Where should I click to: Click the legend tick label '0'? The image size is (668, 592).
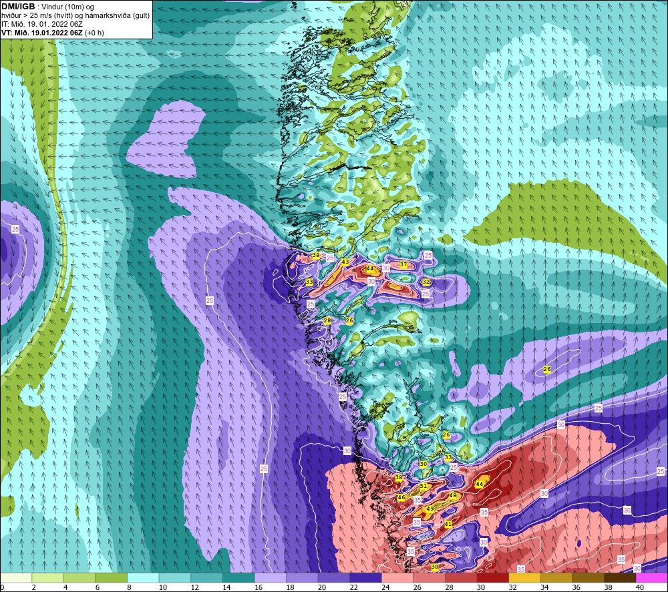coord(2,587)
